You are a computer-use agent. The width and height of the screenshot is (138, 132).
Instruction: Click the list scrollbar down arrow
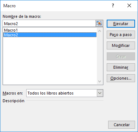(x=99, y=81)
